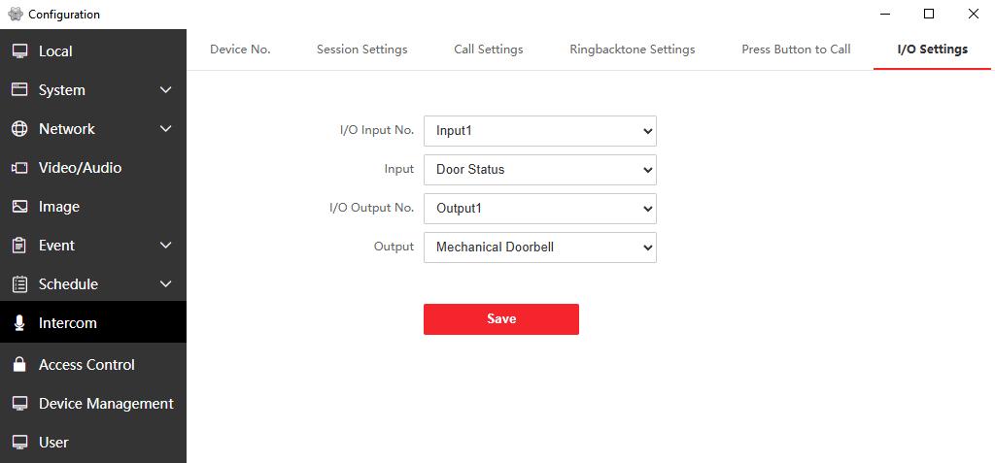This screenshot has width=995, height=463.
Task: Open the Door Status input dropdown
Action: [539, 170]
